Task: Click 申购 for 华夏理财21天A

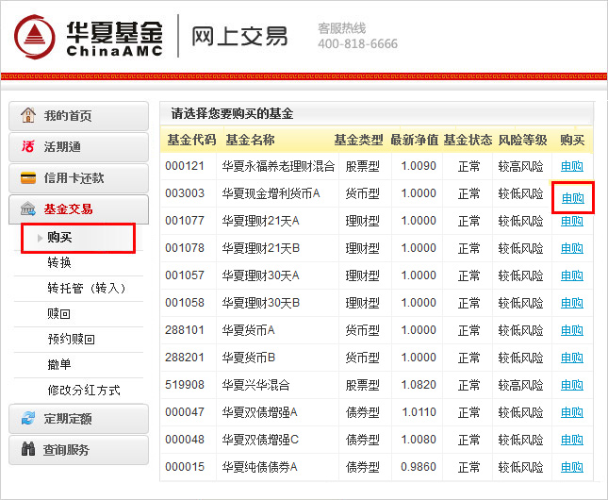Action: click(572, 221)
